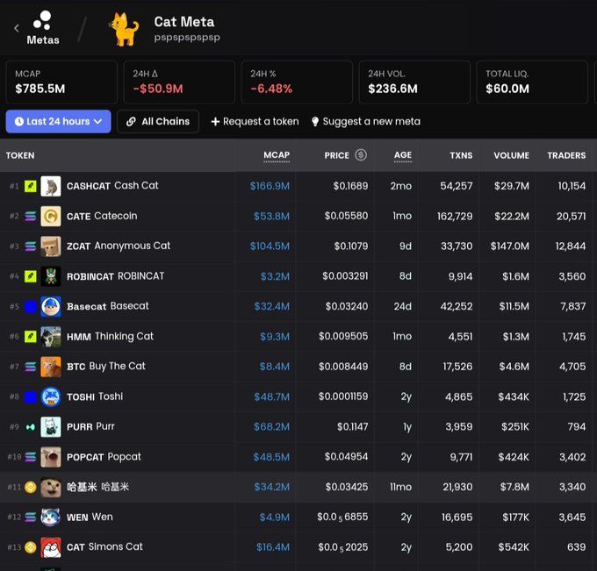Image resolution: width=597 pixels, height=571 pixels.
Task: Sort table by MCAP column
Action: click(x=277, y=155)
